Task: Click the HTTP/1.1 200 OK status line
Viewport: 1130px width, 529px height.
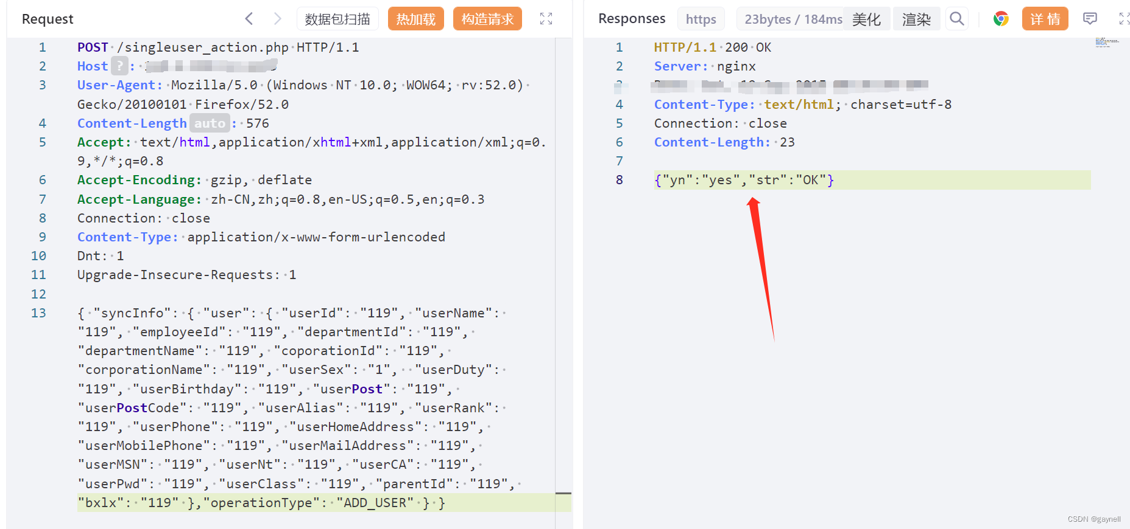Action: (713, 47)
